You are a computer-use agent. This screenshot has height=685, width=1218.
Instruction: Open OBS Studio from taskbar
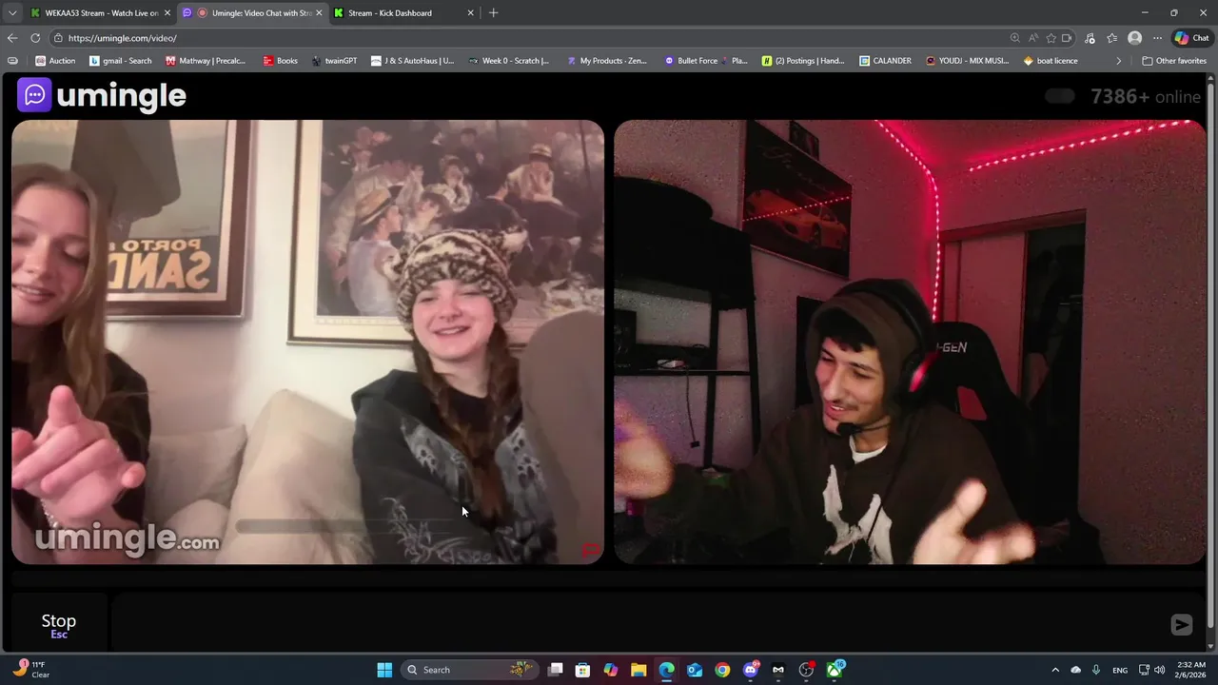[806, 670]
